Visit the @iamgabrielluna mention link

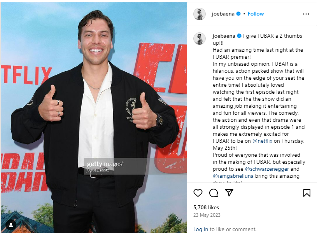click(233, 176)
